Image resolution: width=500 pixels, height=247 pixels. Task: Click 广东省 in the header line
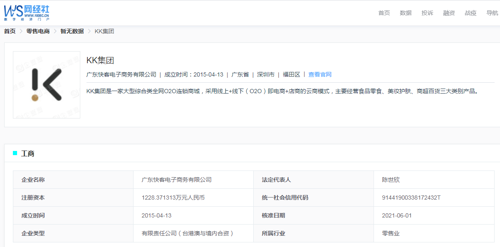[x=240, y=74]
